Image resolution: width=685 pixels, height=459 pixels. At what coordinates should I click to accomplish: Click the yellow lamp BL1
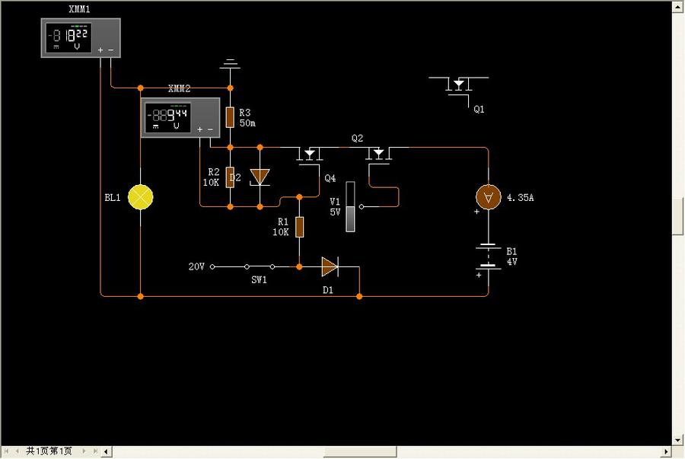coord(141,197)
